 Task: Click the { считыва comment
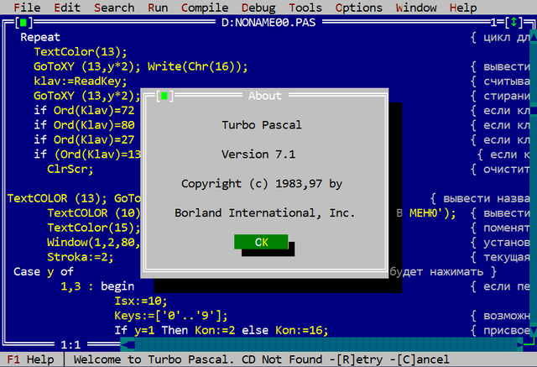tap(500, 81)
